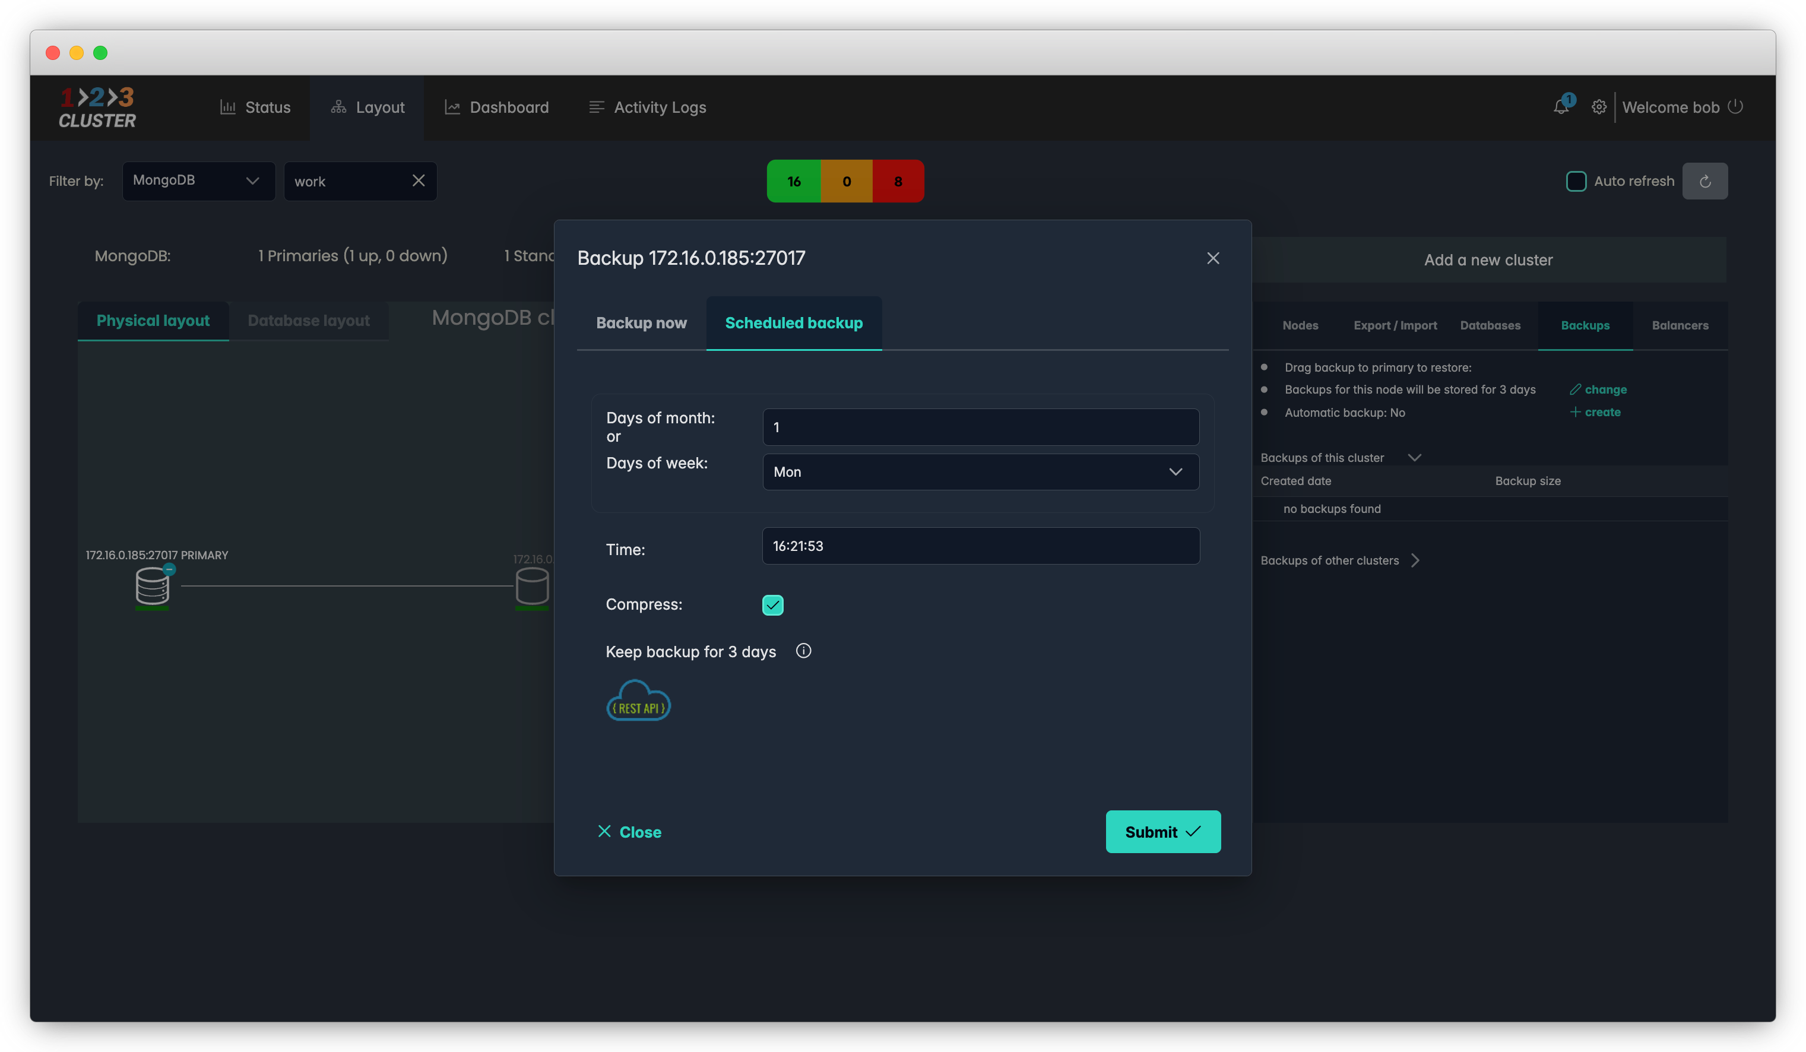Click the REST API cloud icon
The height and width of the screenshot is (1052, 1806).
[638, 701]
